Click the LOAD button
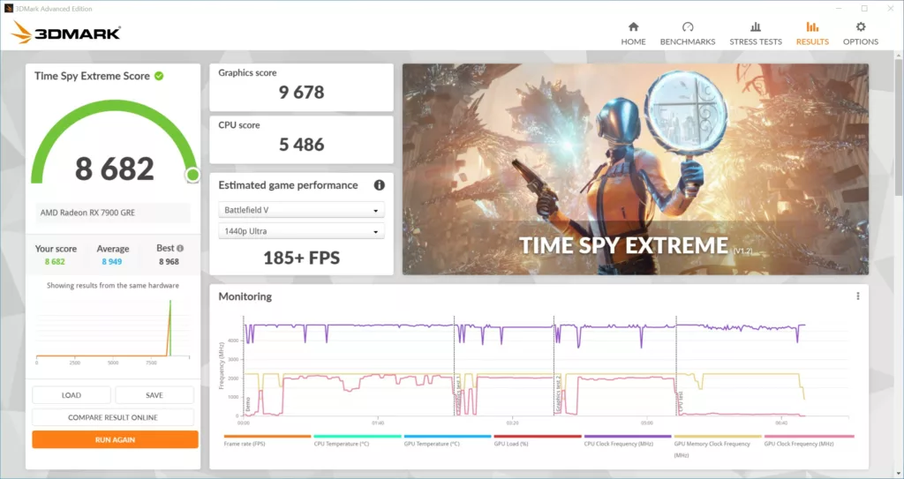 (x=72, y=395)
